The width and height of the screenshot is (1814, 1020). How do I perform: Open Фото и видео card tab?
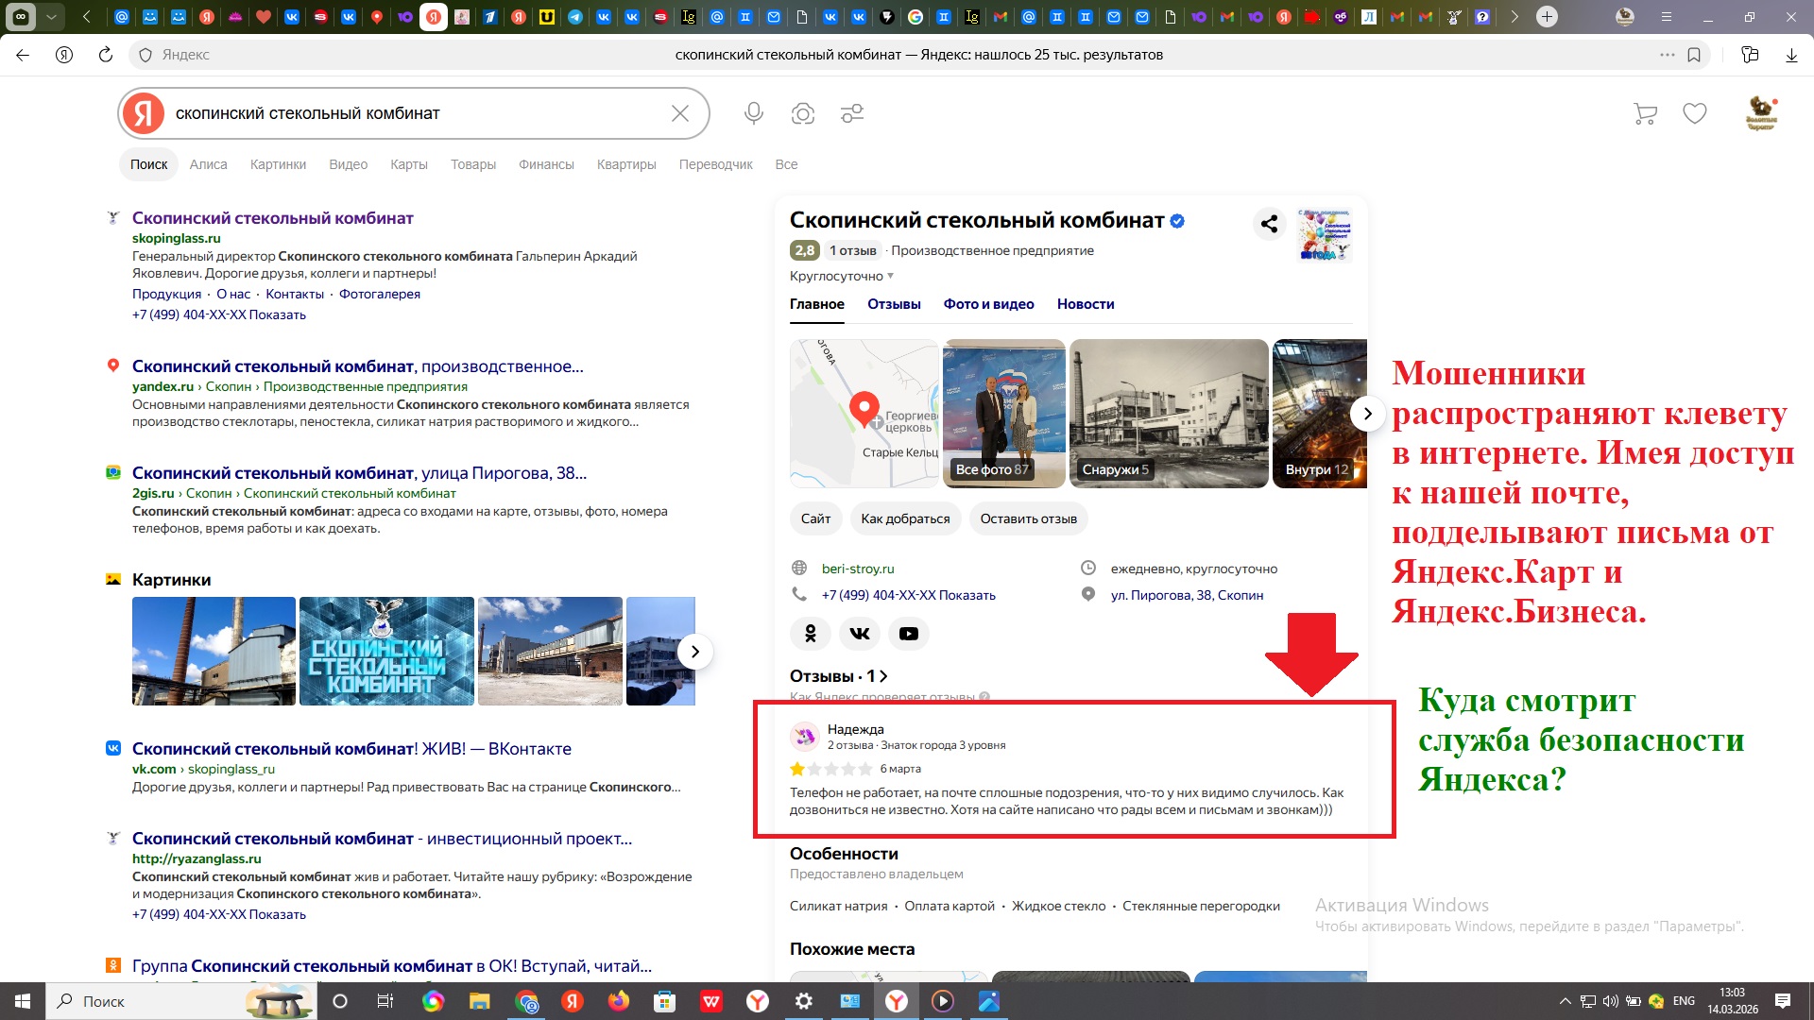point(988,304)
